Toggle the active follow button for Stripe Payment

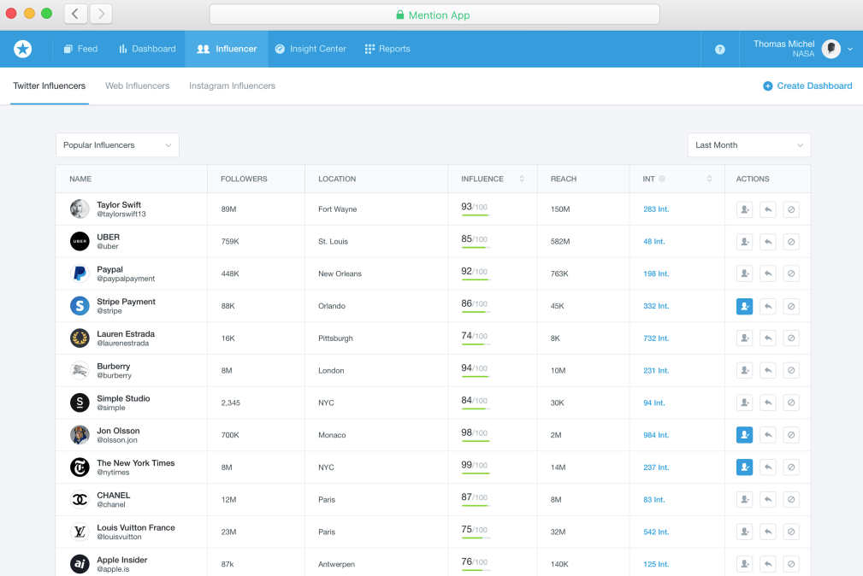click(x=745, y=307)
